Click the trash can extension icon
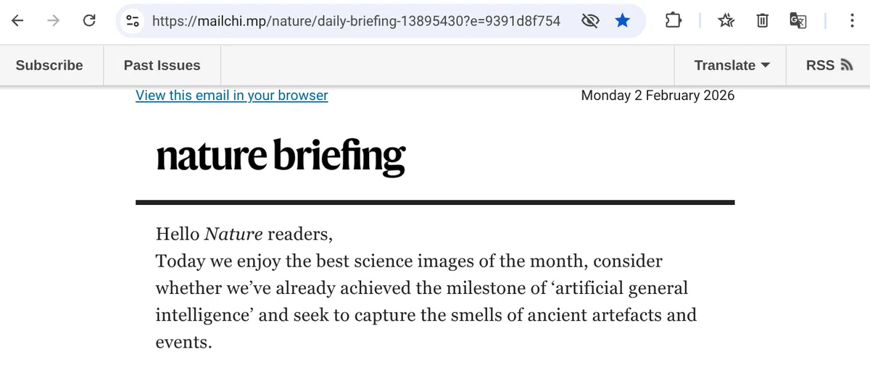 (x=762, y=21)
